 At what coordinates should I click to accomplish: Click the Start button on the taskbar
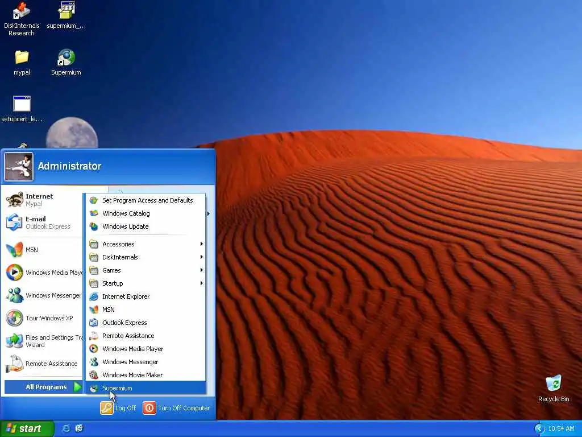pos(27,428)
